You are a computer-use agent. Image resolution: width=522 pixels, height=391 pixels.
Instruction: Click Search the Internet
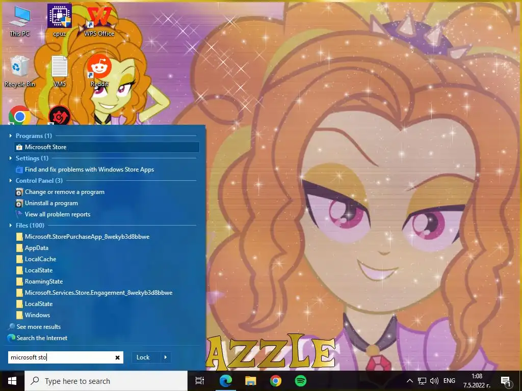pos(42,338)
